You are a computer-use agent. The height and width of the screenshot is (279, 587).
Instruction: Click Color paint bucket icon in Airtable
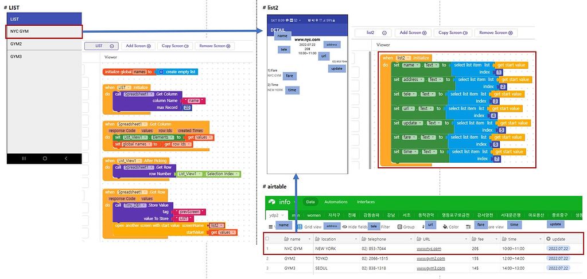445,227
